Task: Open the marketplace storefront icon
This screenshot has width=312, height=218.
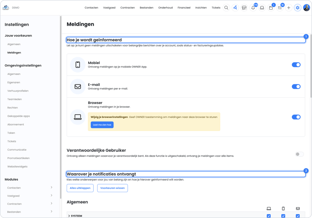Action: pyautogui.click(x=244, y=8)
